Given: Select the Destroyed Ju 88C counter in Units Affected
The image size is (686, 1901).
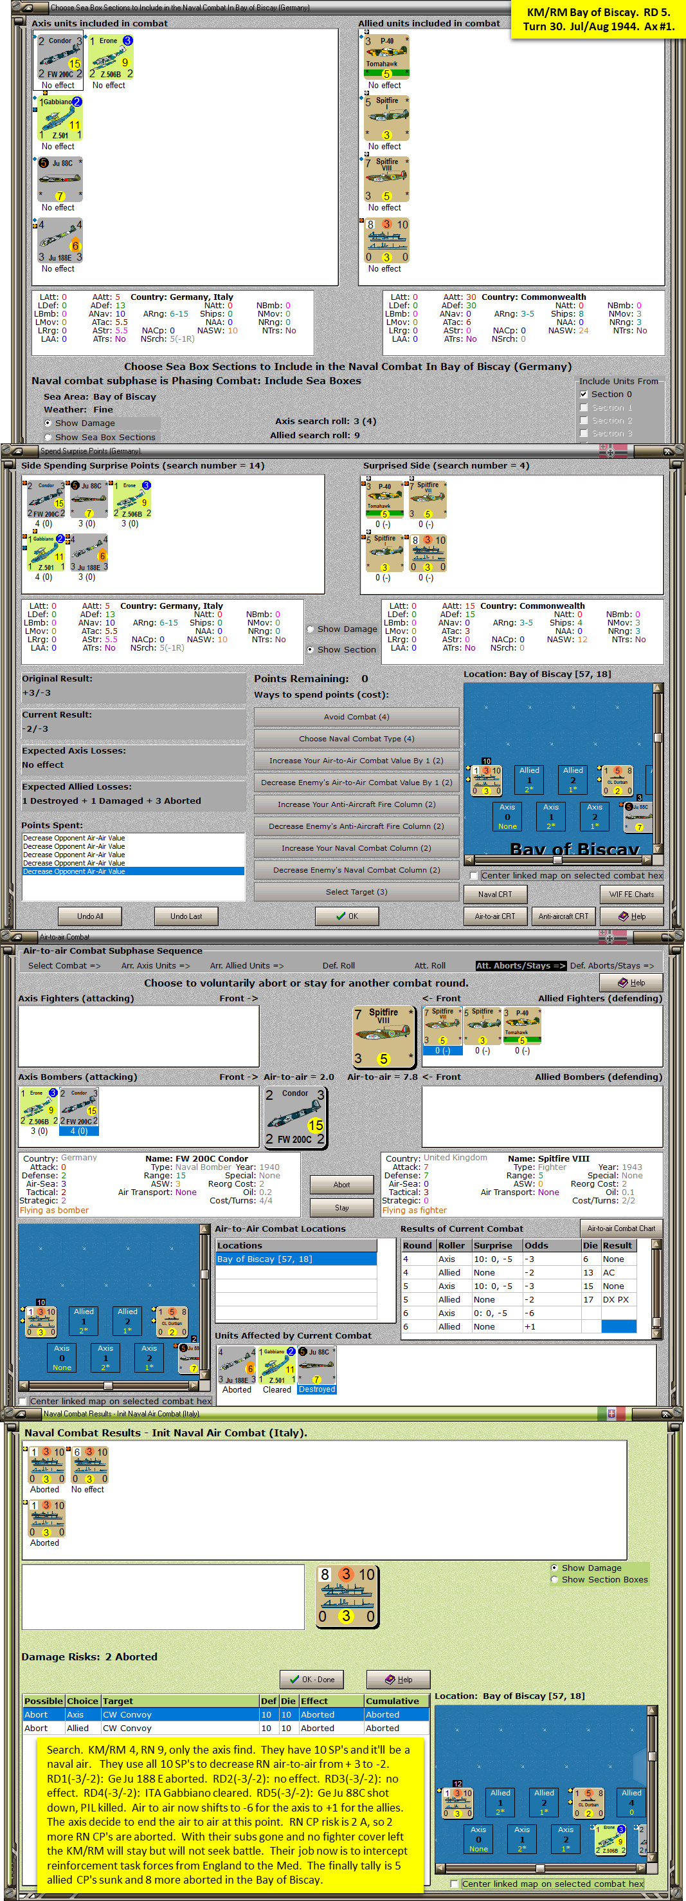Looking at the screenshot, I should pyautogui.click(x=317, y=1365).
